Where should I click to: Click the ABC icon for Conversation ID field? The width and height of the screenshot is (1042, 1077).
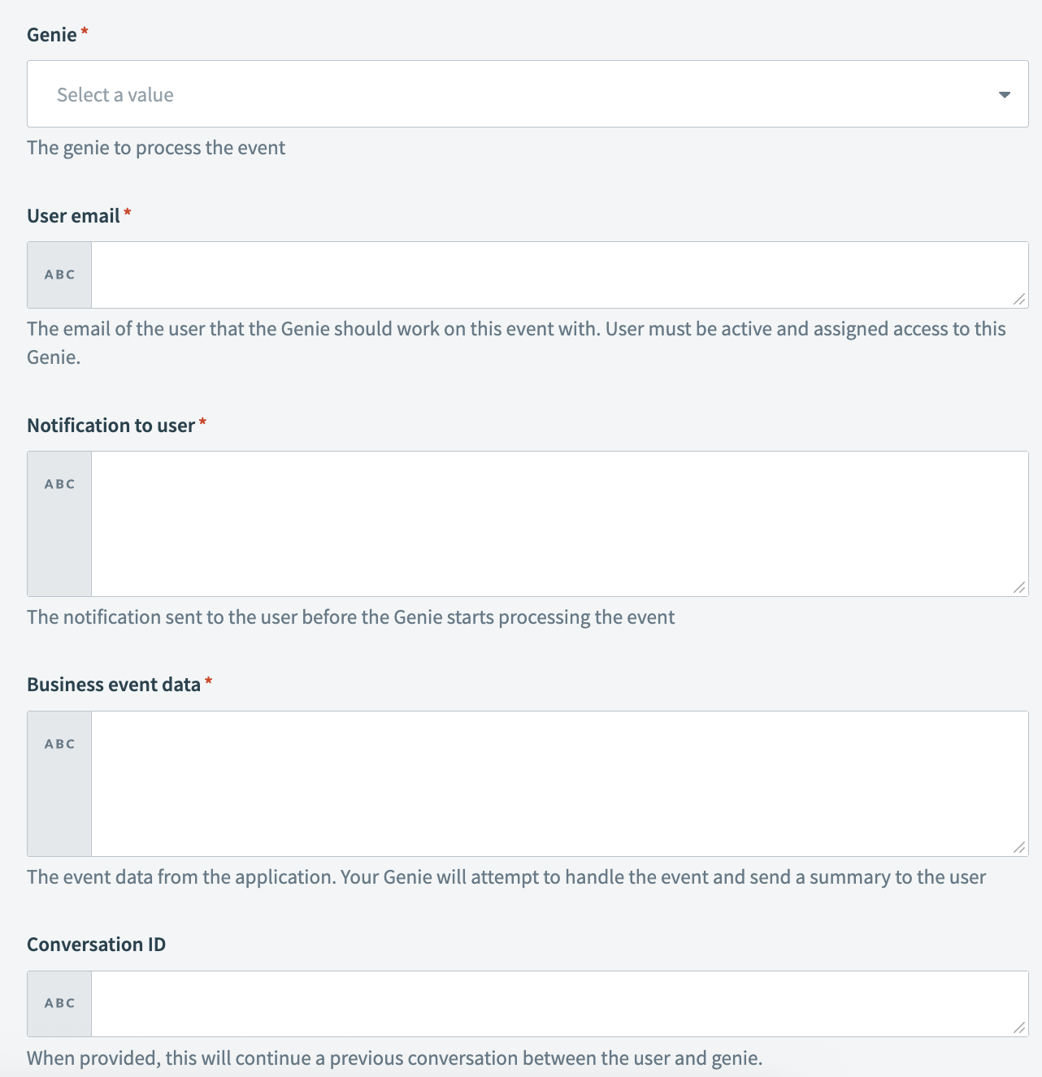point(59,1003)
